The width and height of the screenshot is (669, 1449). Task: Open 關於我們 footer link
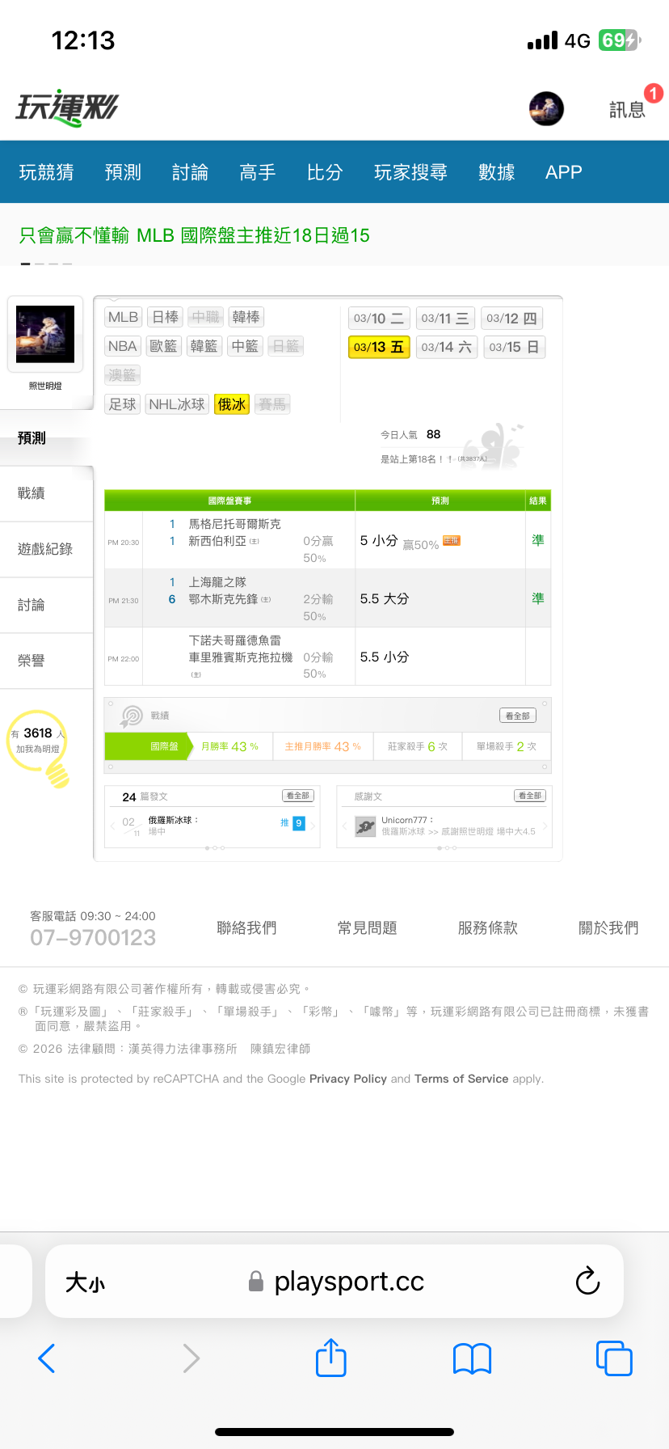coord(608,928)
